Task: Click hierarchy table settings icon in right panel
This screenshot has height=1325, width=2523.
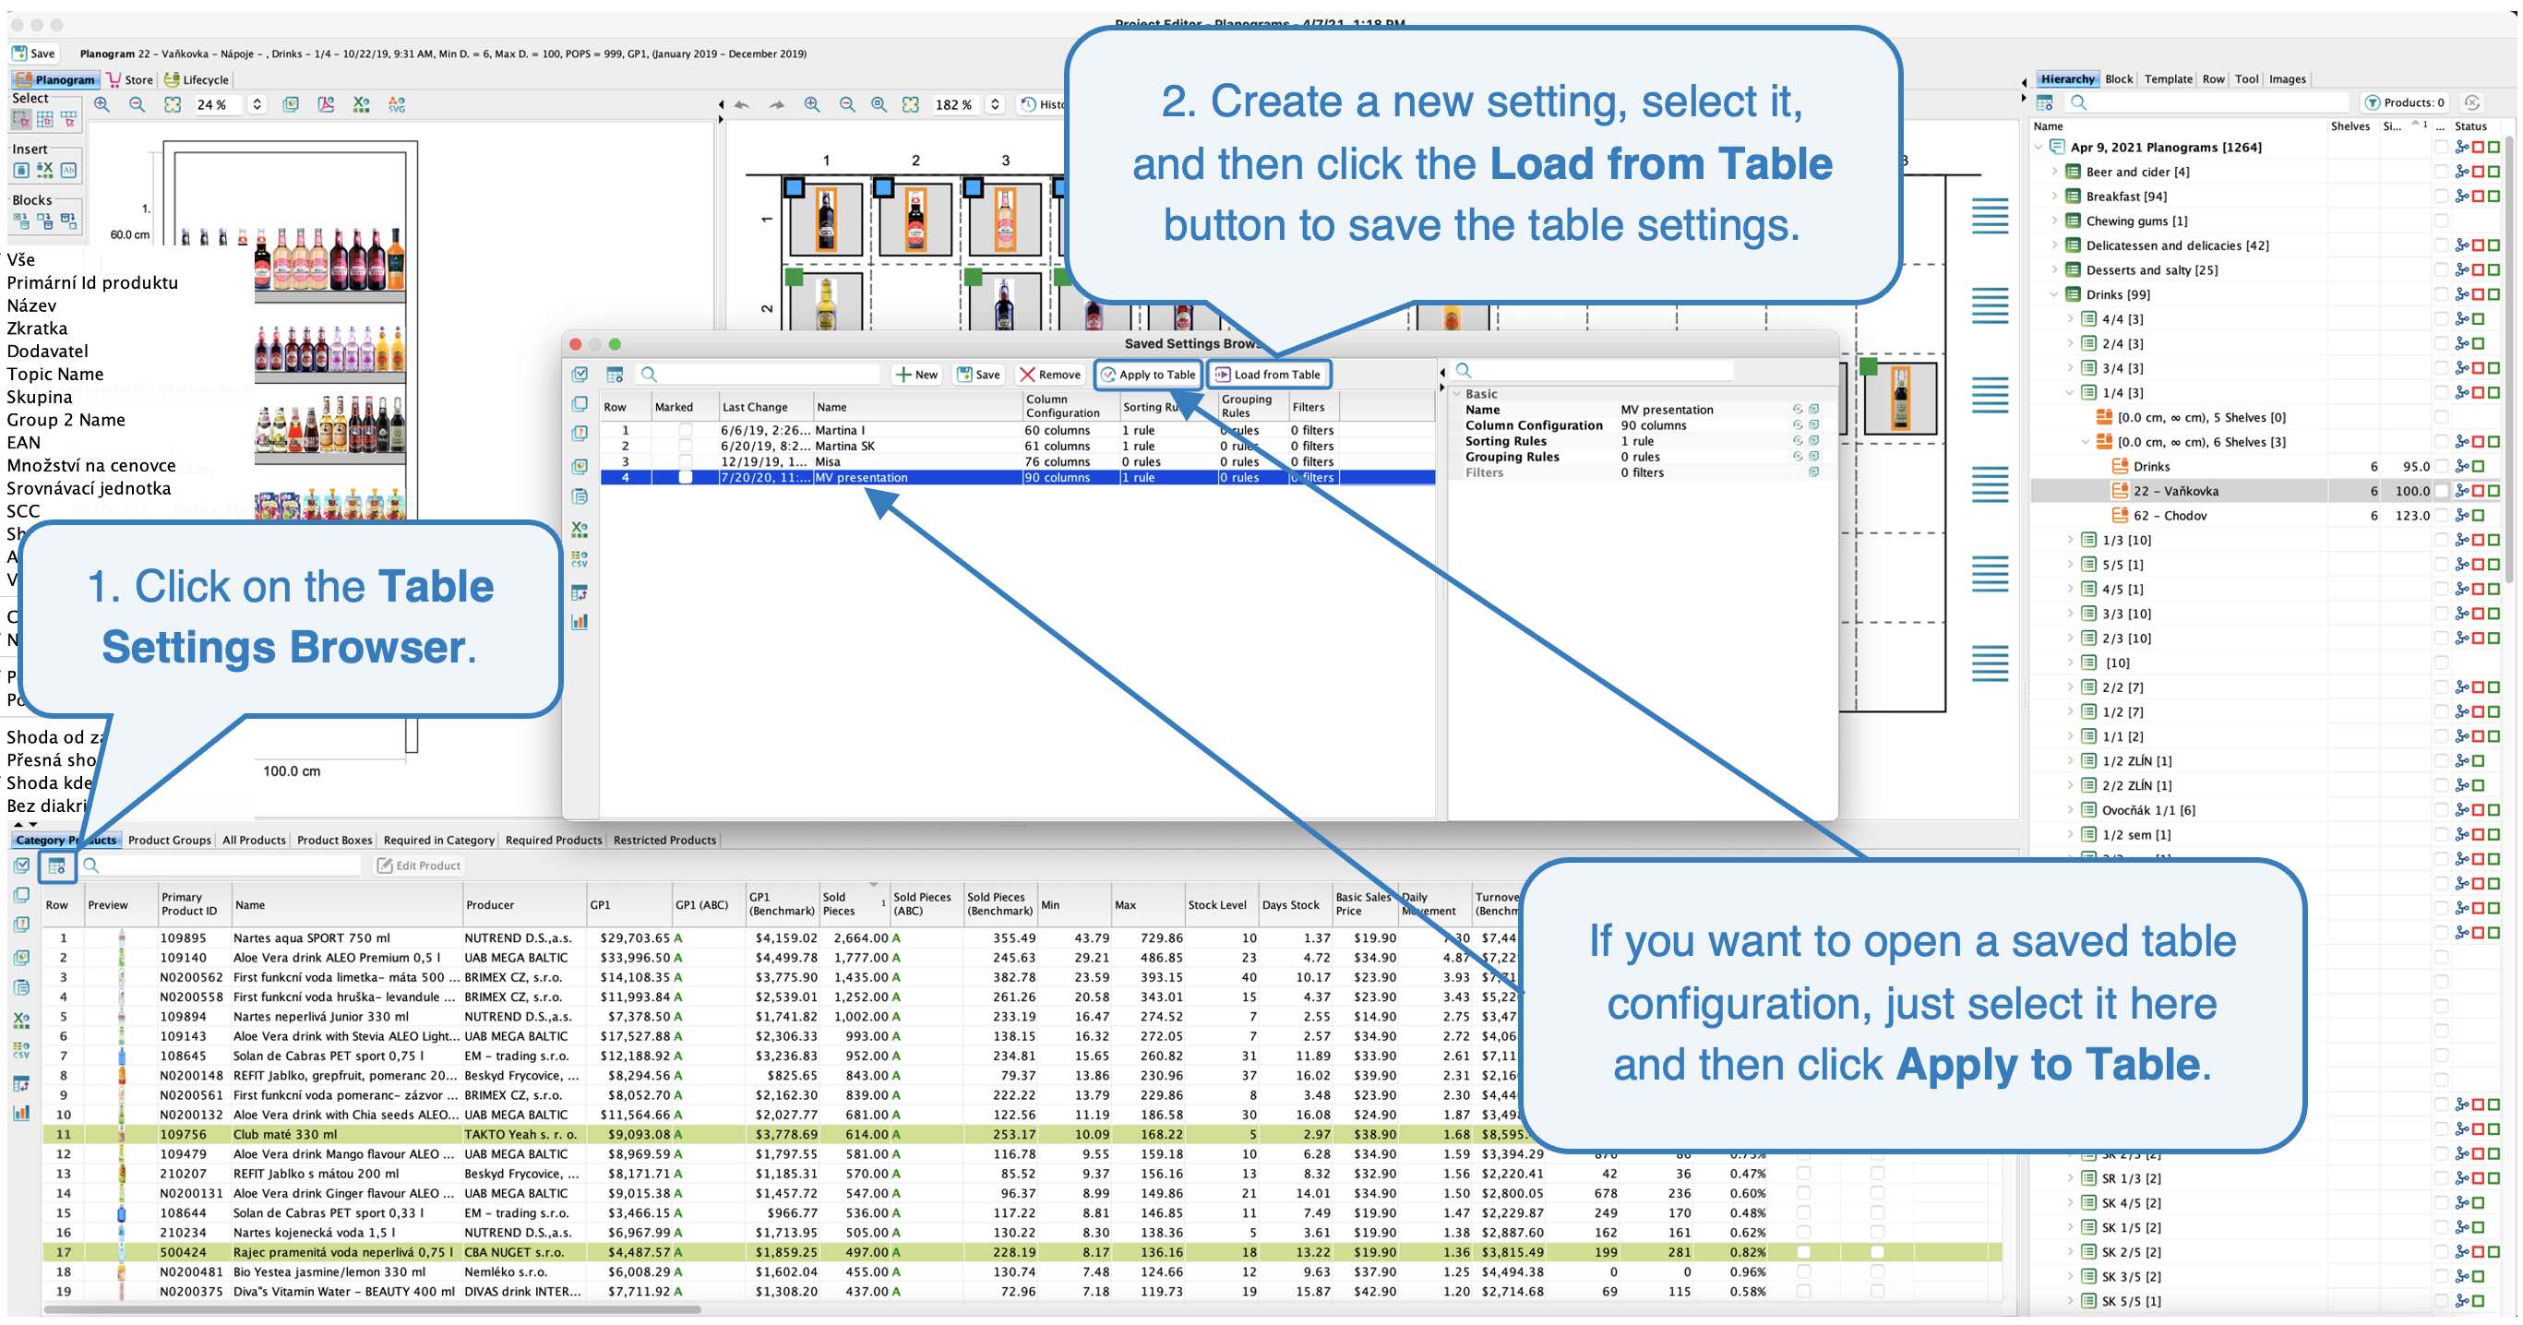Action: 2045,101
